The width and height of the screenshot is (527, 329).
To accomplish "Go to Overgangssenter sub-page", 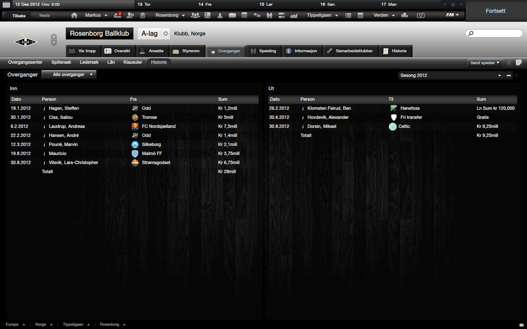I will pos(25,63).
